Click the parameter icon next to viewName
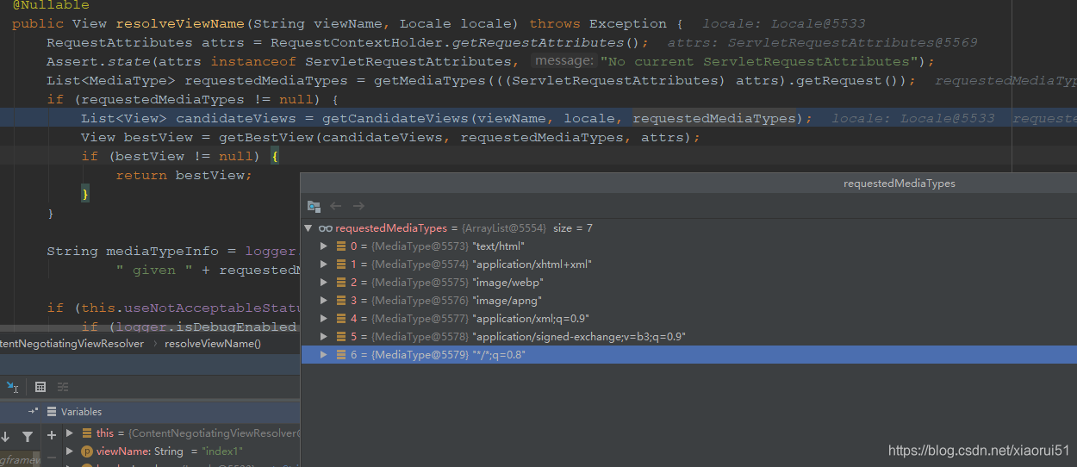Image resolution: width=1077 pixels, height=467 pixels. [87, 451]
